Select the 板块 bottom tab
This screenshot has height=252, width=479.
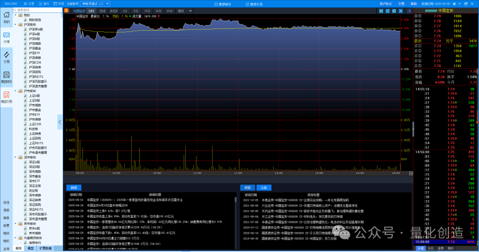(x=19, y=248)
